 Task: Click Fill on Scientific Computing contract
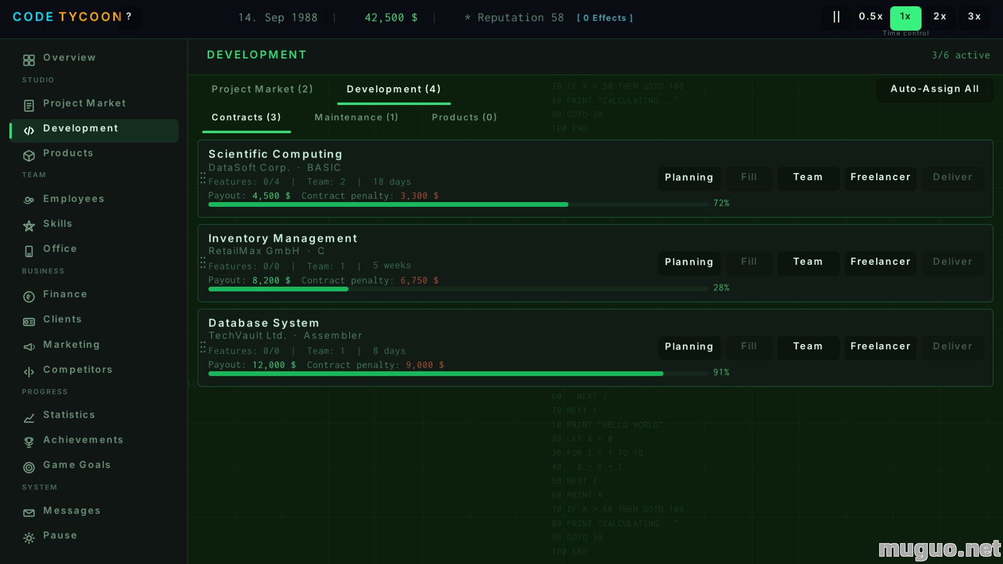tap(749, 178)
